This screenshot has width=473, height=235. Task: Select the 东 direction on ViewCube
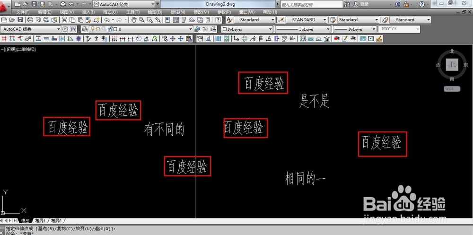pos(466,65)
